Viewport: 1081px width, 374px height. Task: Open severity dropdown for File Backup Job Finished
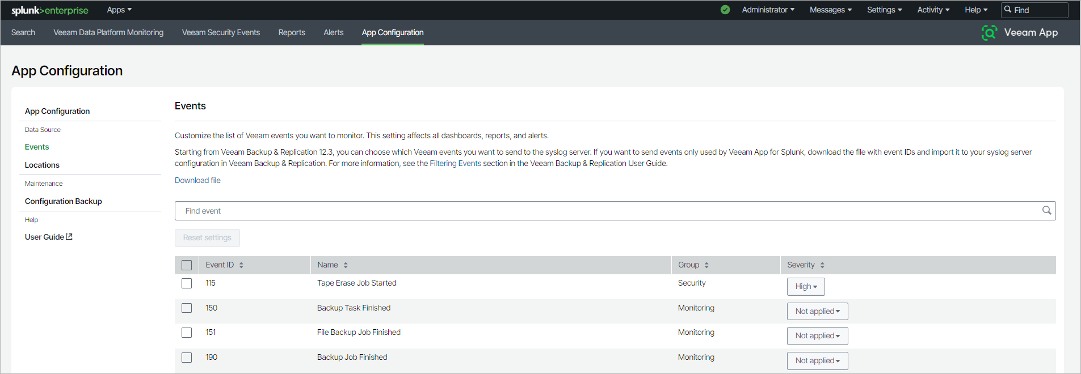817,336
